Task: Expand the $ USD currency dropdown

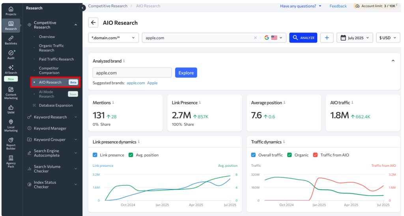Action: (388, 38)
